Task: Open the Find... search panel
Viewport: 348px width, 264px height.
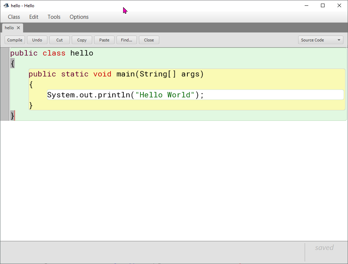Action: point(126,40)
